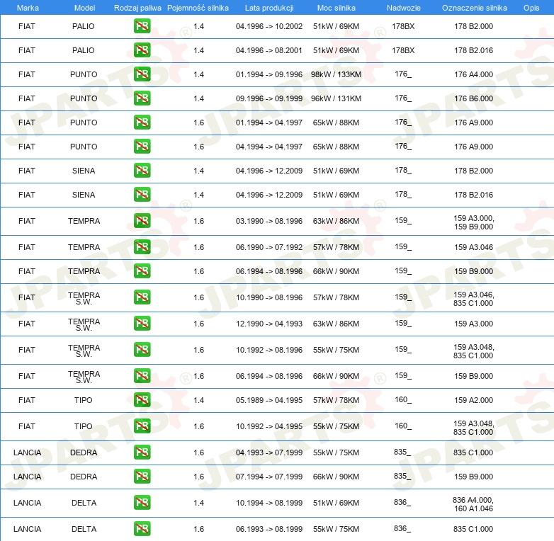Click date range 06.1990 -> 07.1992
This screenshot has height=541, width=554.
[269, 247]
